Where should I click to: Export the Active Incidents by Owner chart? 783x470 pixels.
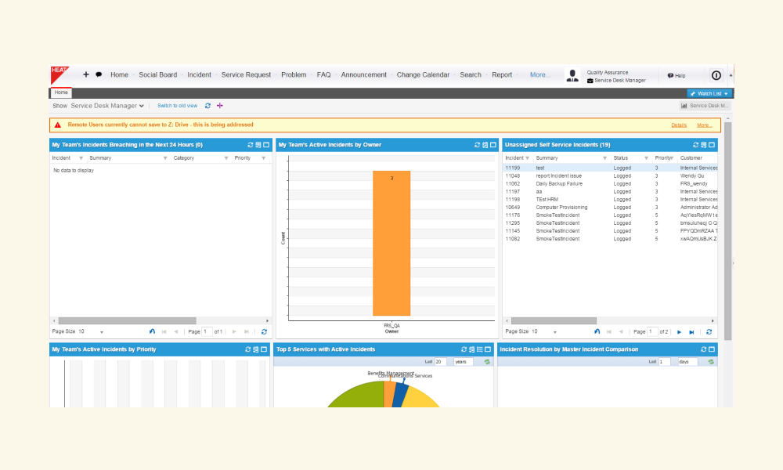click(485, 145)
